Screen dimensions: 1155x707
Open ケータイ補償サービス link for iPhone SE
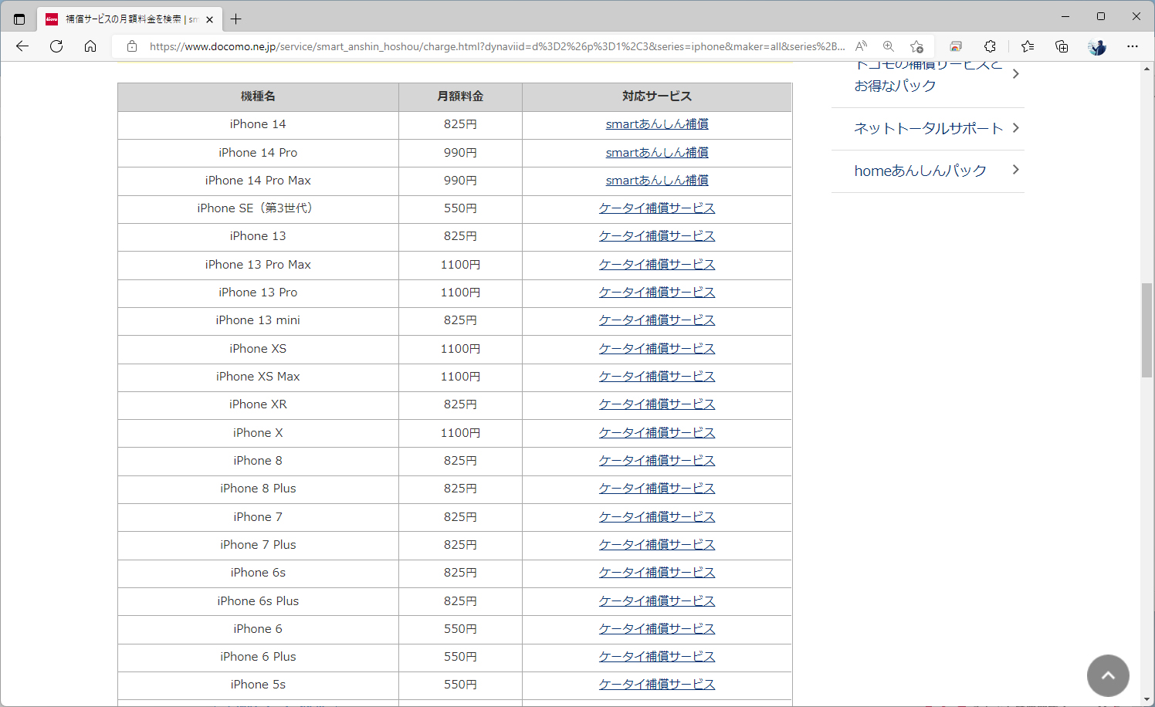point(657,208)
